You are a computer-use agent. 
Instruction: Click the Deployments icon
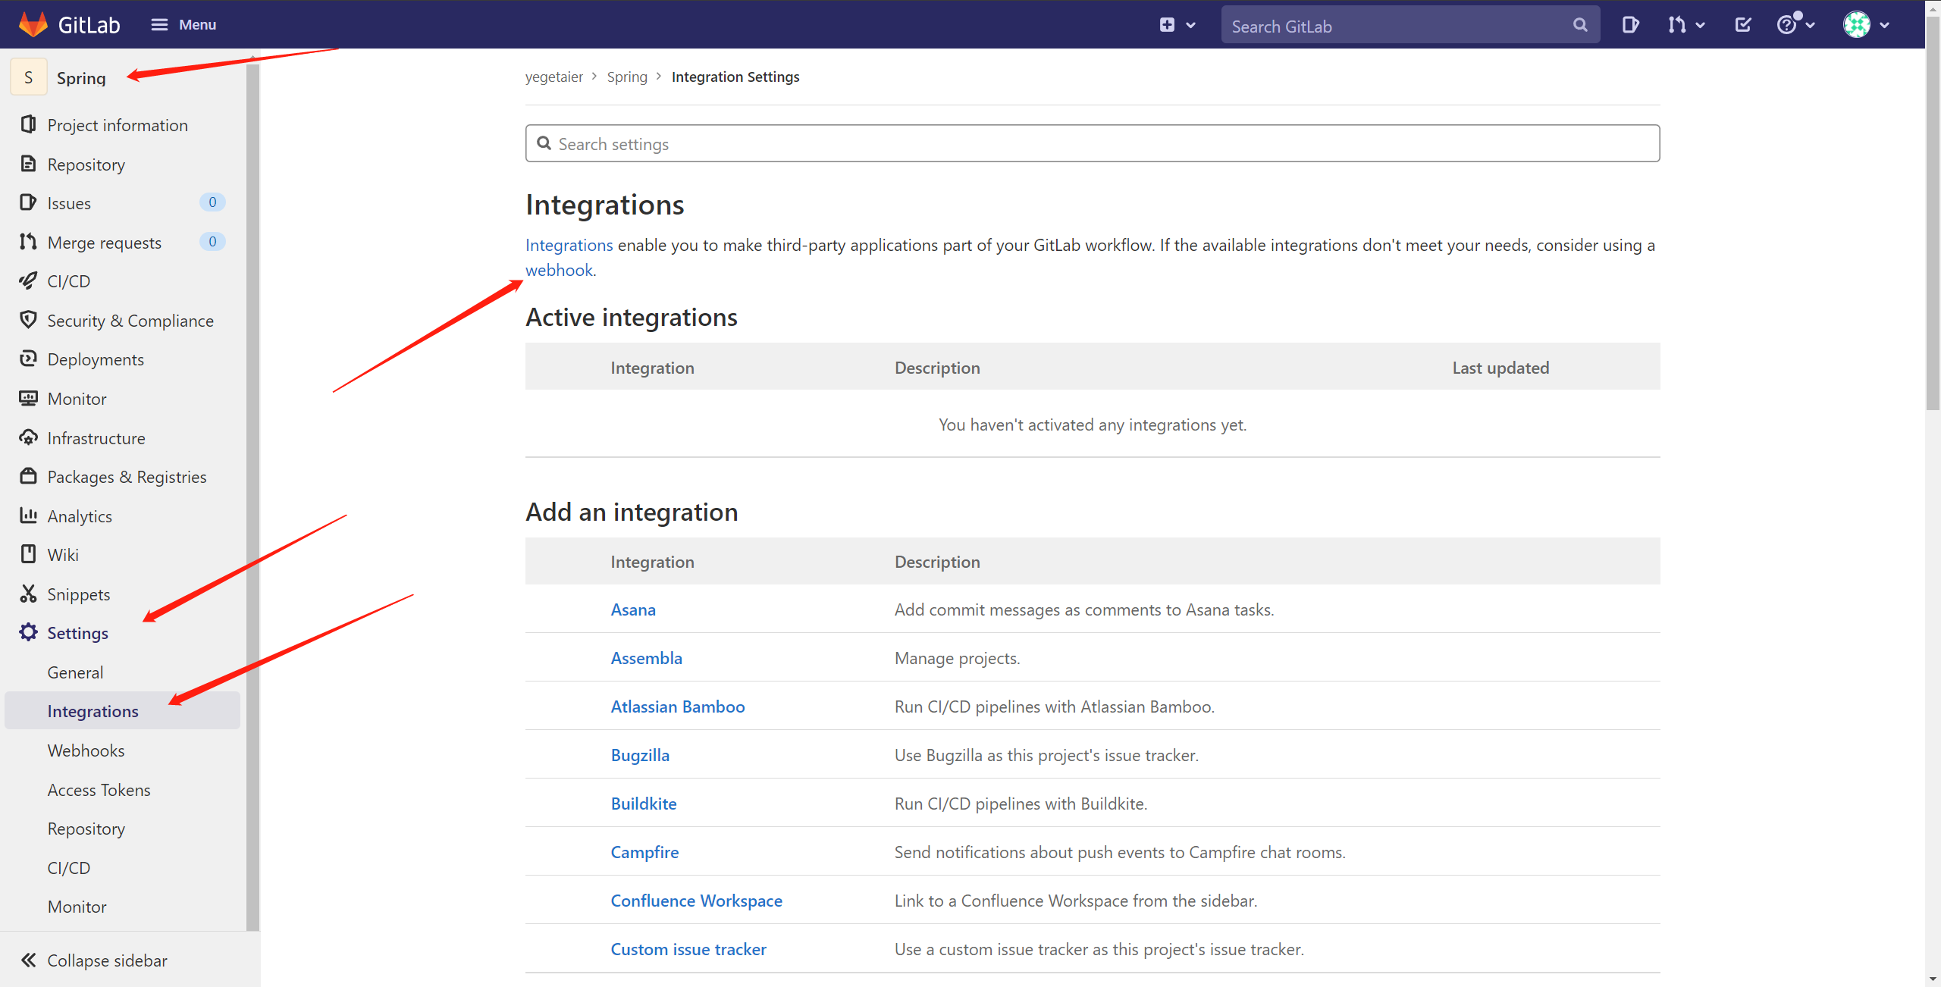[x=28, y=359]
